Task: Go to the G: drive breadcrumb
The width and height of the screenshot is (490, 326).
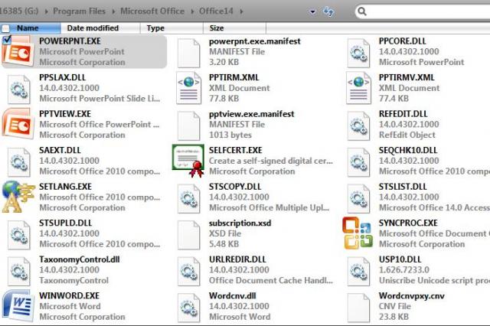Action: tap(19, 11)
